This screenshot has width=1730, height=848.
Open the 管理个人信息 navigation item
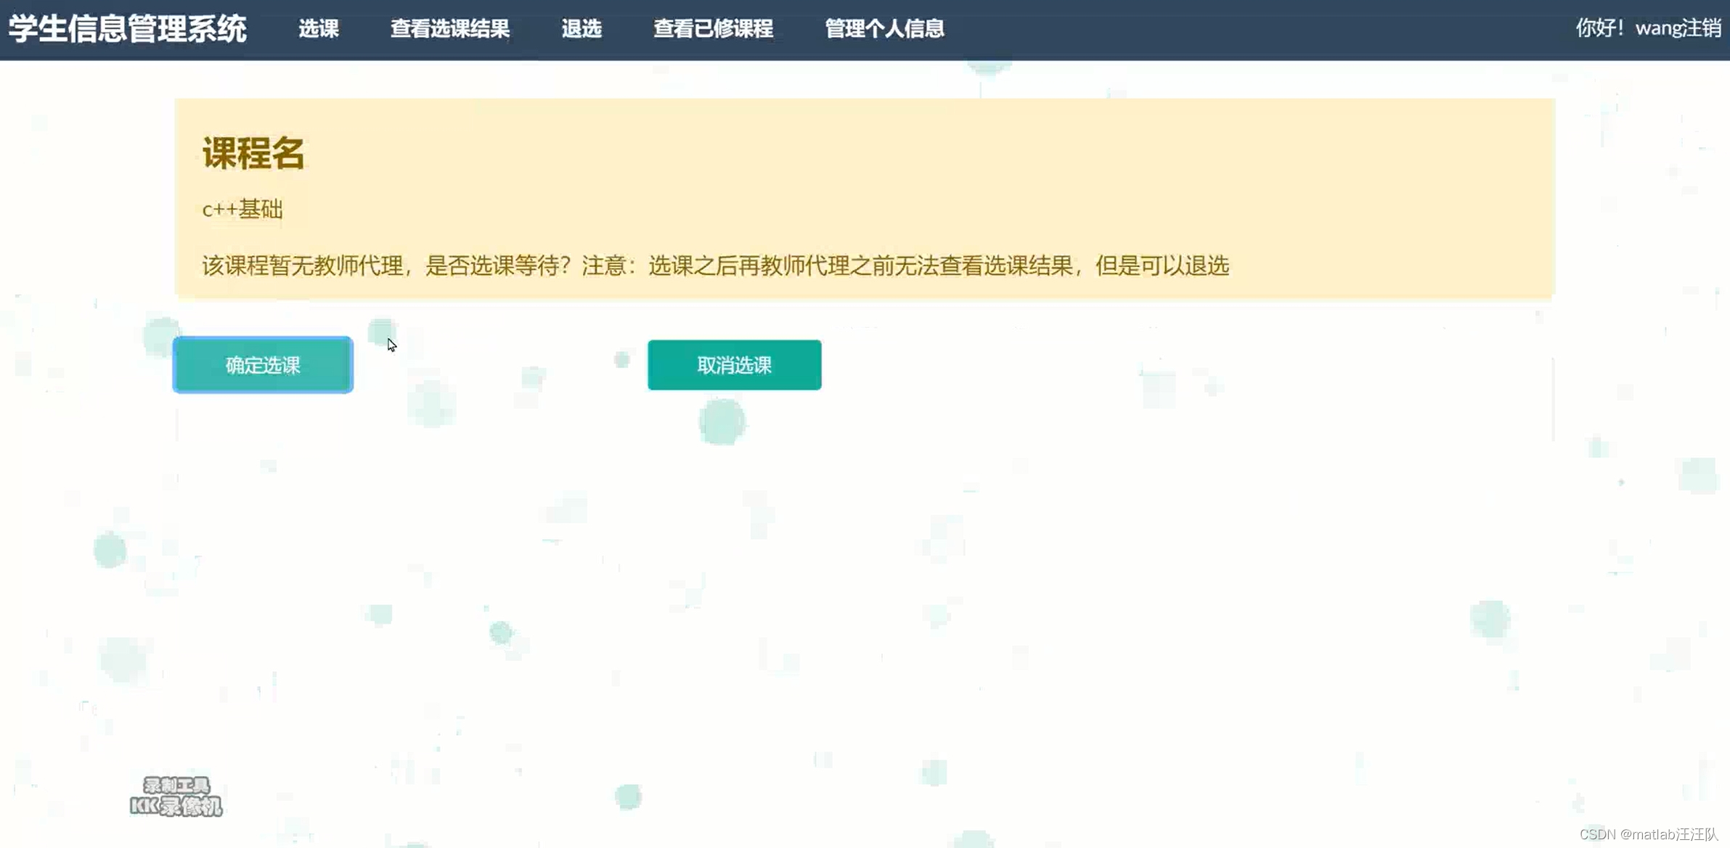tap(884, 29)
